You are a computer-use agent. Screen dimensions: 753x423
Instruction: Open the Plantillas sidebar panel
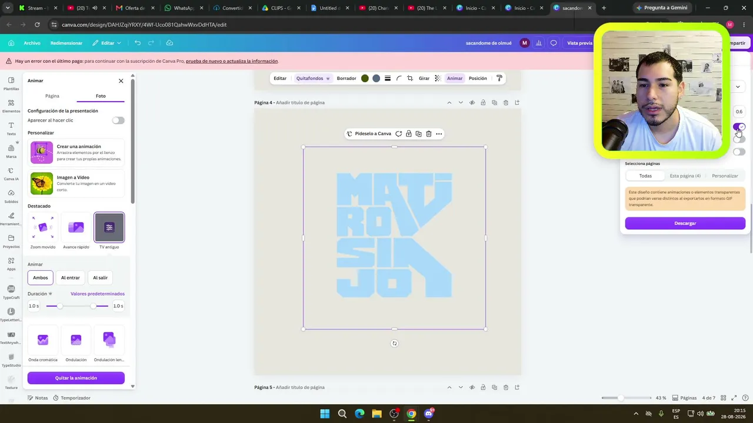click(x=11, y=83)
